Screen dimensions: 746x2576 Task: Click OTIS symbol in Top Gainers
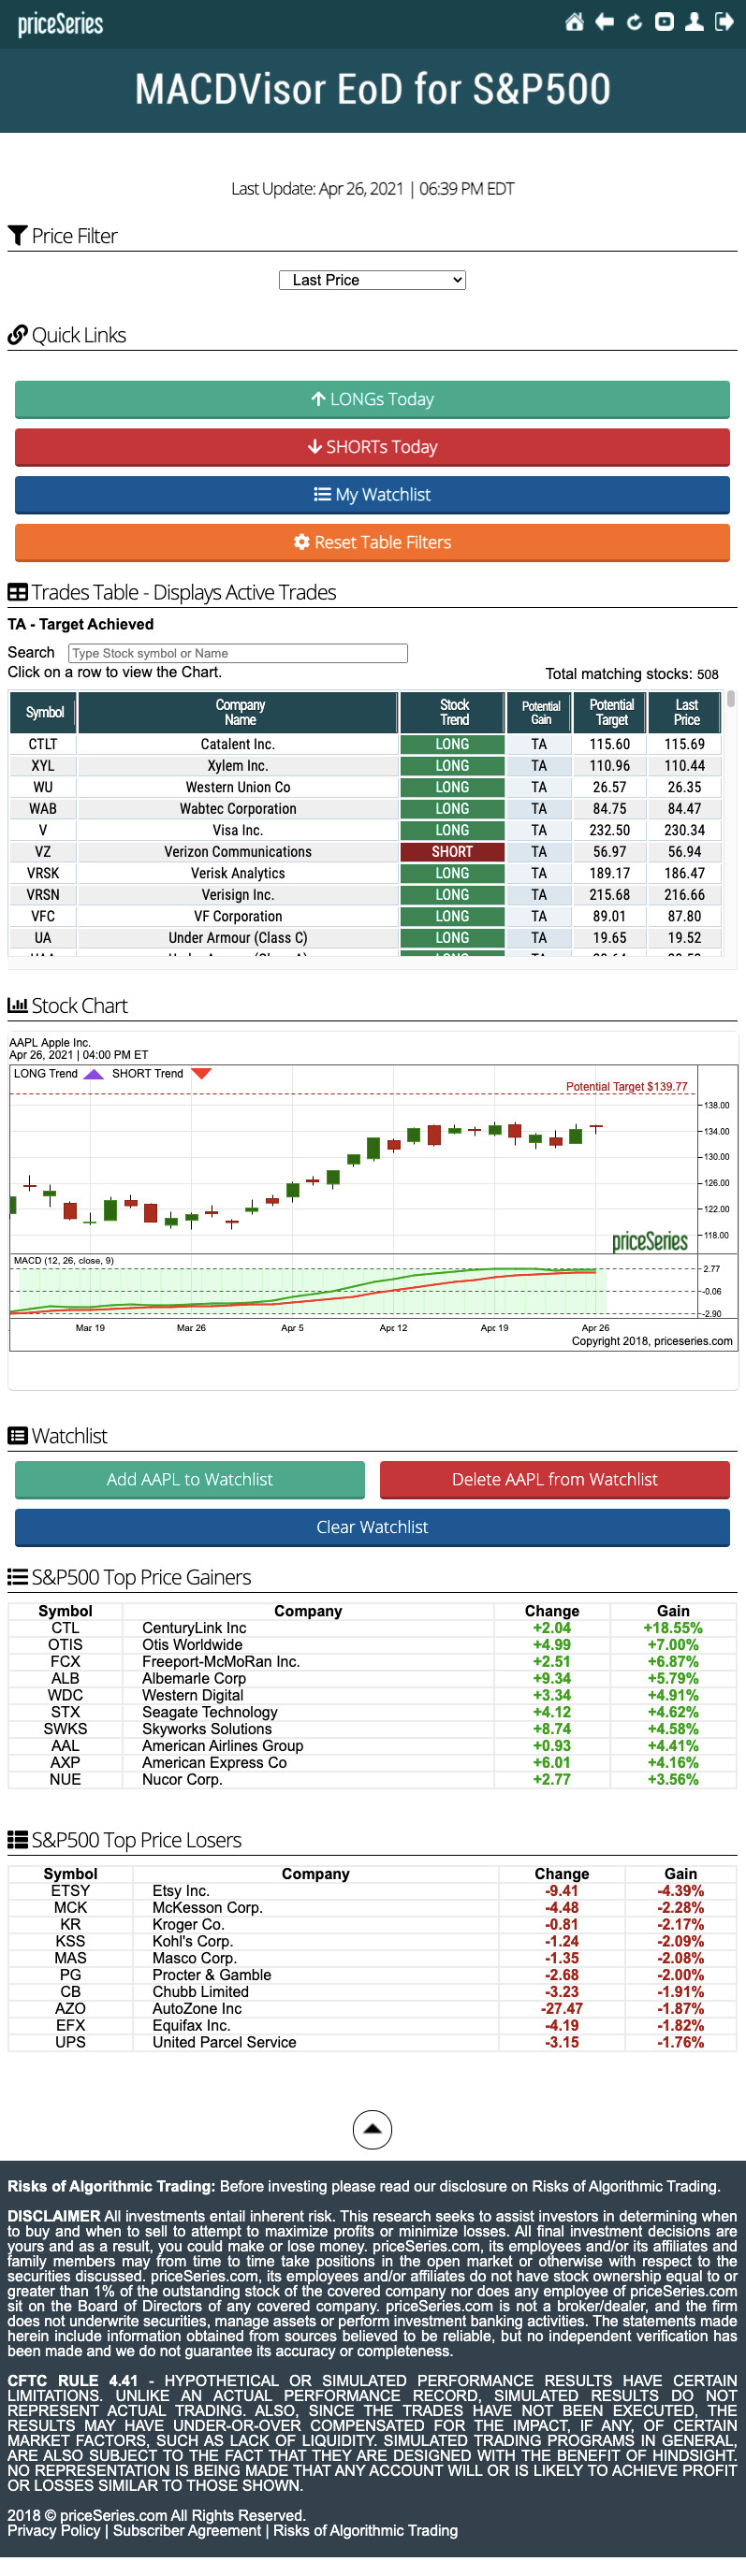coord(66,1645)
